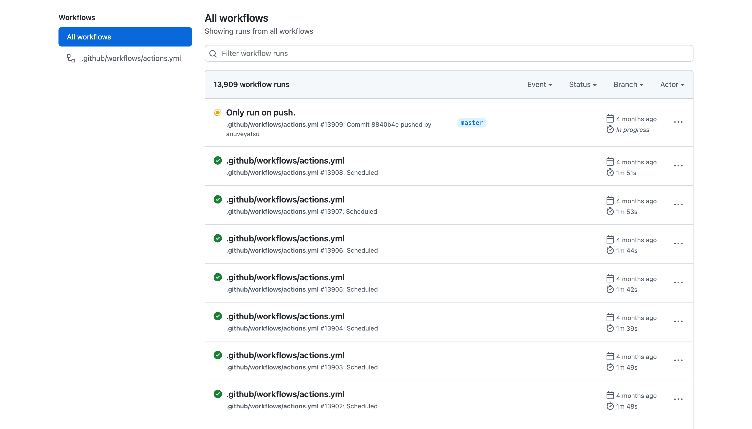Image resolution: width=752 pixels, height=429 pixels.
Task: Click the three-dot menu on run #13902
Action: coord(678,399)
